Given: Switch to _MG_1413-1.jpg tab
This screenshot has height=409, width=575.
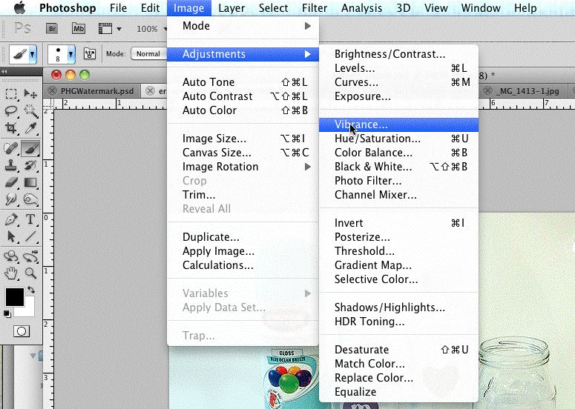Looking at the screenshot, I should [x=528, y=91].
